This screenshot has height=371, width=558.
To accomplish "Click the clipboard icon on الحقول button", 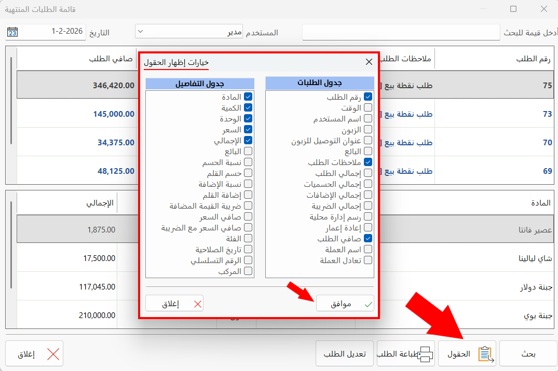I will coord(485,353).
